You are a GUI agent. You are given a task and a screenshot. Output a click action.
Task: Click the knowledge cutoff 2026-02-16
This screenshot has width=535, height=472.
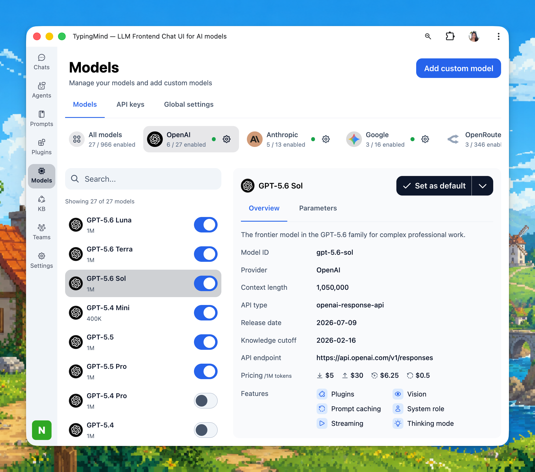336,340
